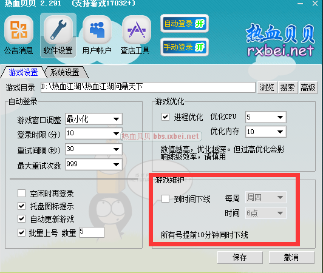
Task: Select the 游戏设置 tab
Action: click(23, 72)
